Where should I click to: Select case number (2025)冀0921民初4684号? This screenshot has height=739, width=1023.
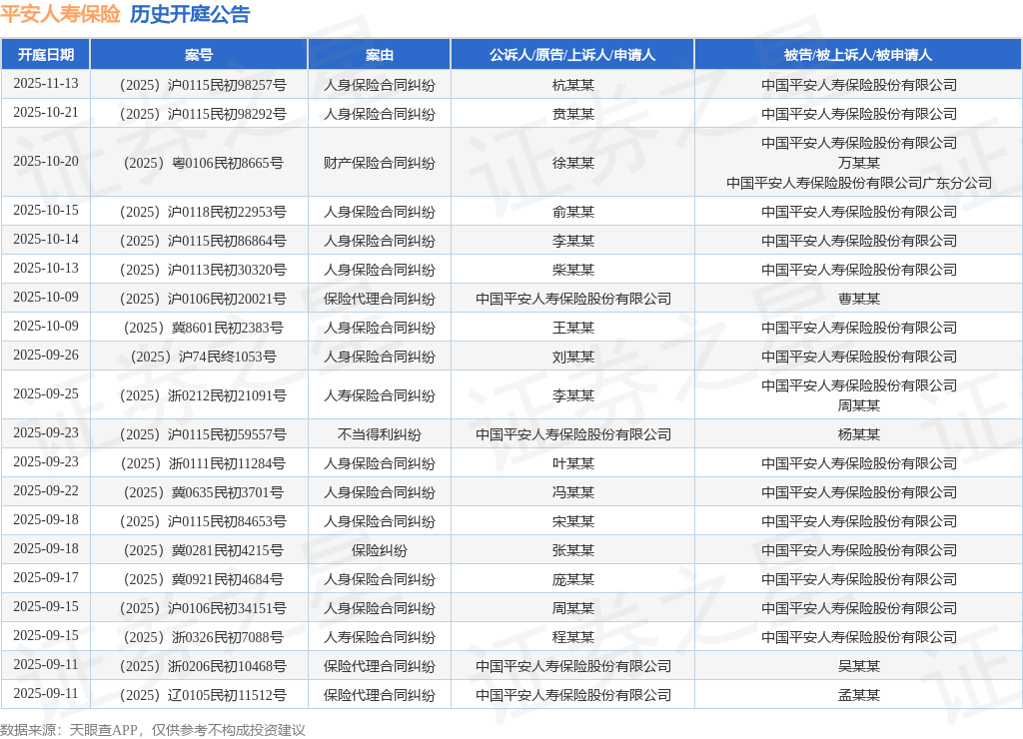(x=203, y=579)
